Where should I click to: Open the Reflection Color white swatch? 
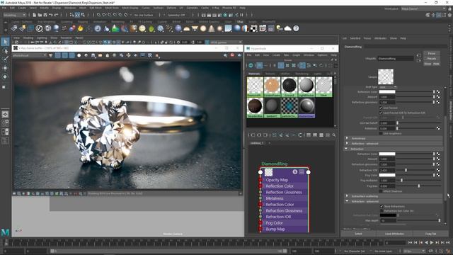coord(387,92)
